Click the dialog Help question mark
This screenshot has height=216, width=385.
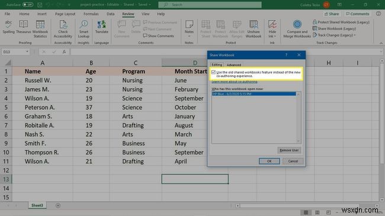click(x=286, y=55)
